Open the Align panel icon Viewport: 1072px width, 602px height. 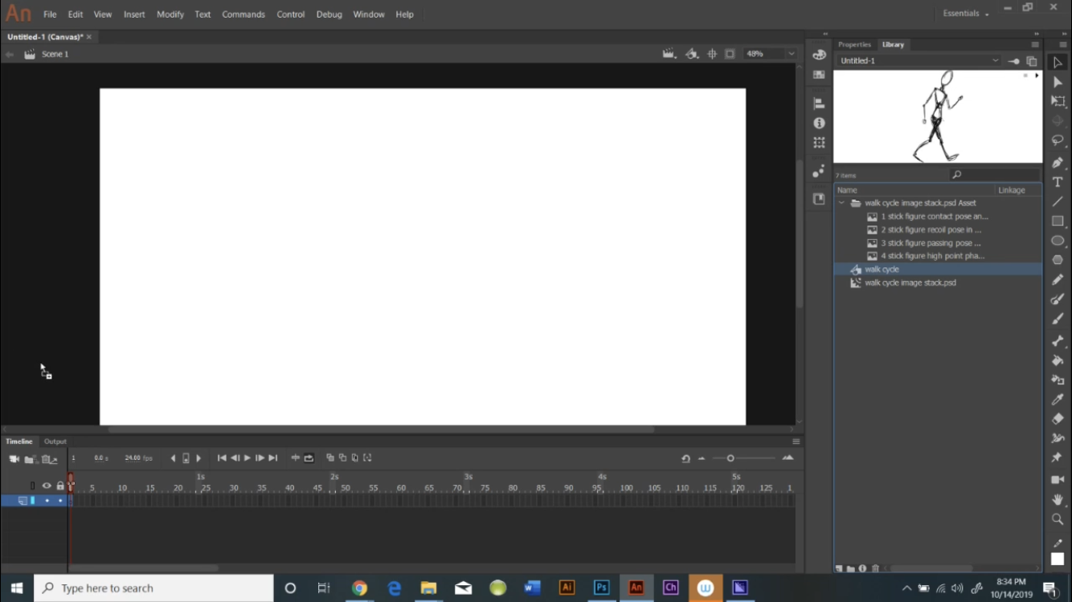pos(819,103)
